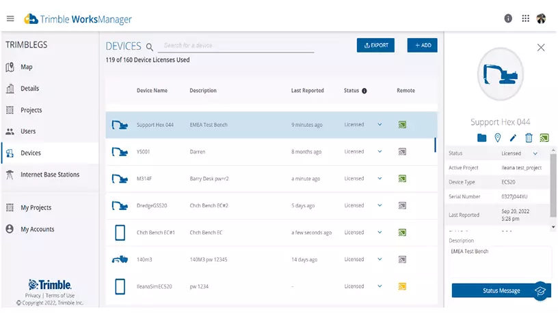Expand status dropdown for Support Hex 044 row
Screen dimensions: 558x313
[380, 125]
